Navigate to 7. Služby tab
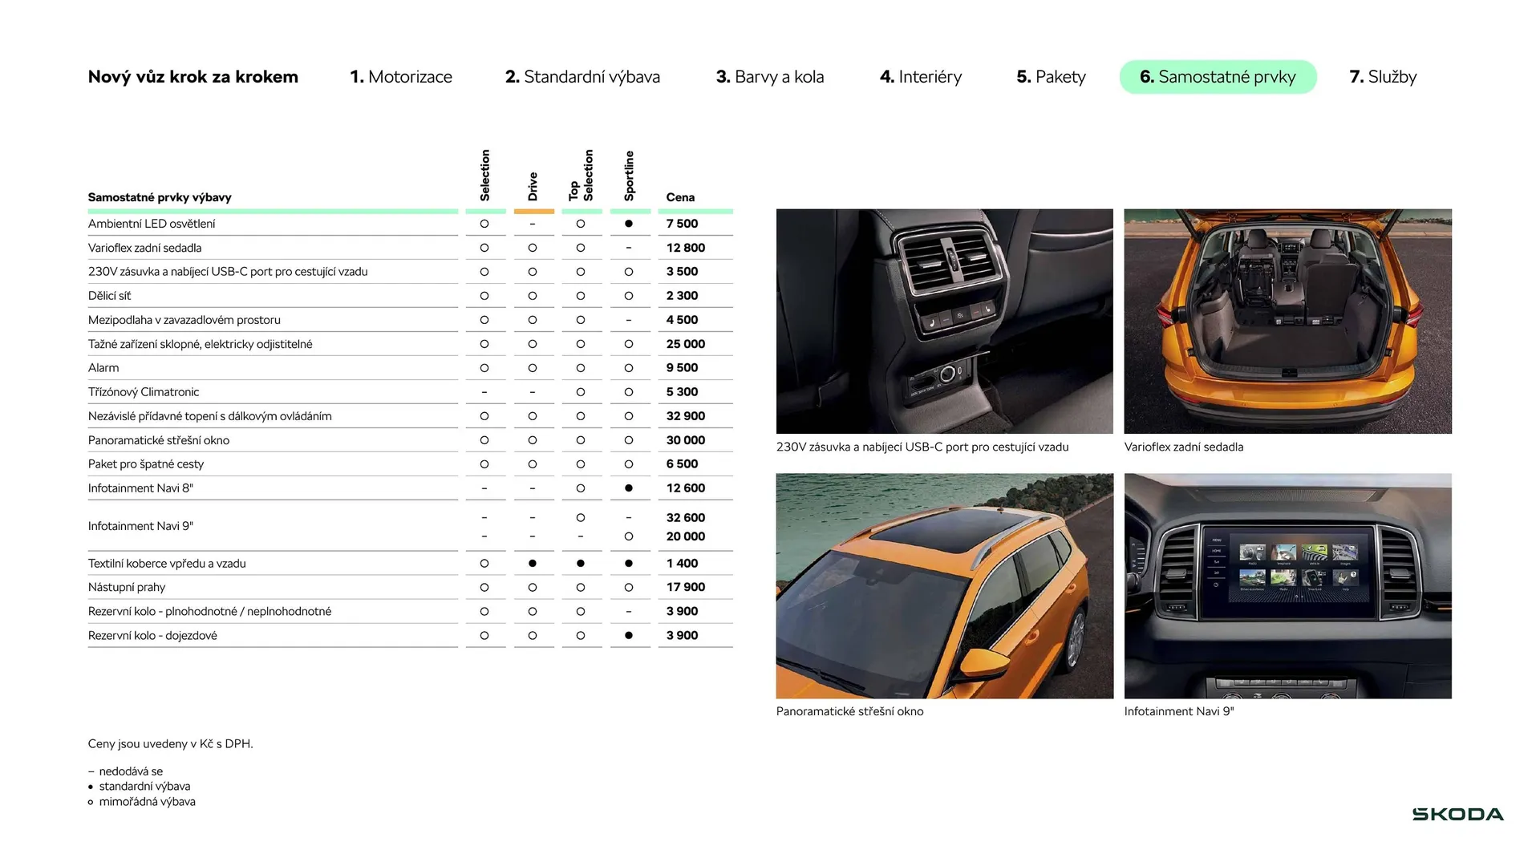The image size is (1540, 866). [x=1383, y=77]
